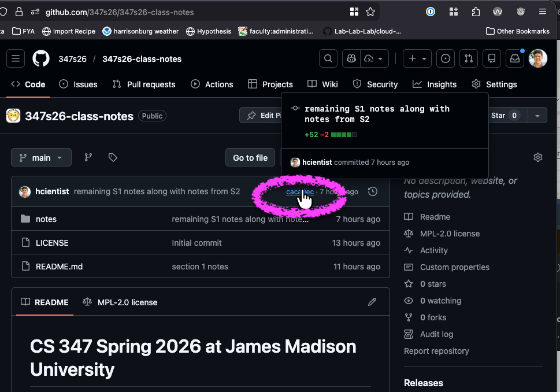
Task: Click the Go to file button
Action: point(250,158)
